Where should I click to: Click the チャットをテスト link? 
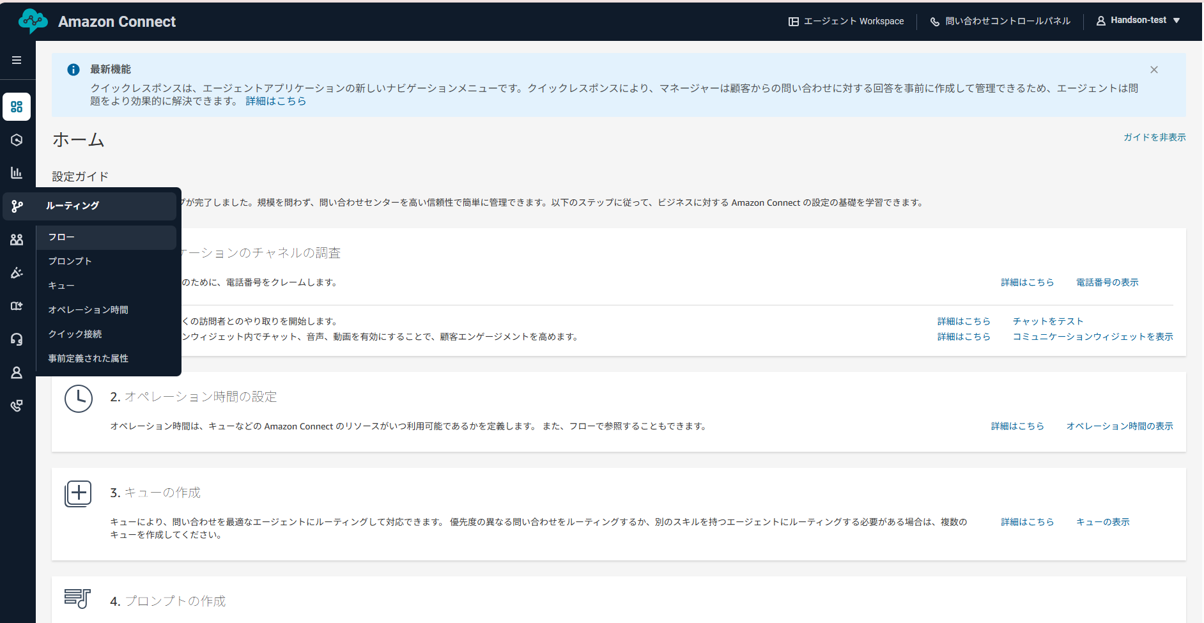(1047, 321)
